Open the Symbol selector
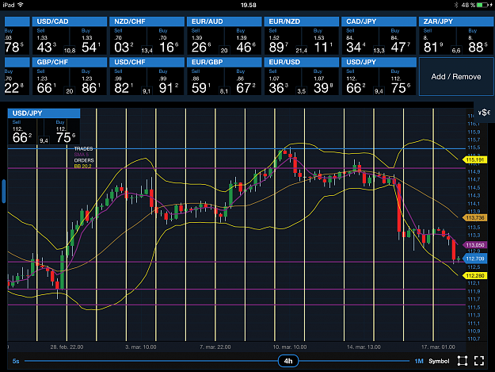 pos(439,361)
